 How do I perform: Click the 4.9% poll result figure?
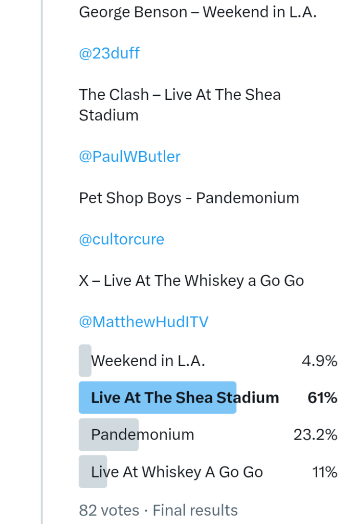coord(319,361)
